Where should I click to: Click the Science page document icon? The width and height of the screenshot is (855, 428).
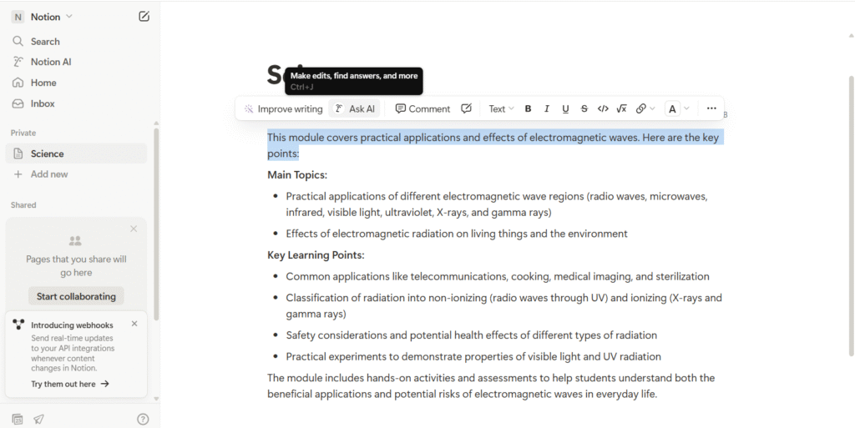[x=18, y=154]
